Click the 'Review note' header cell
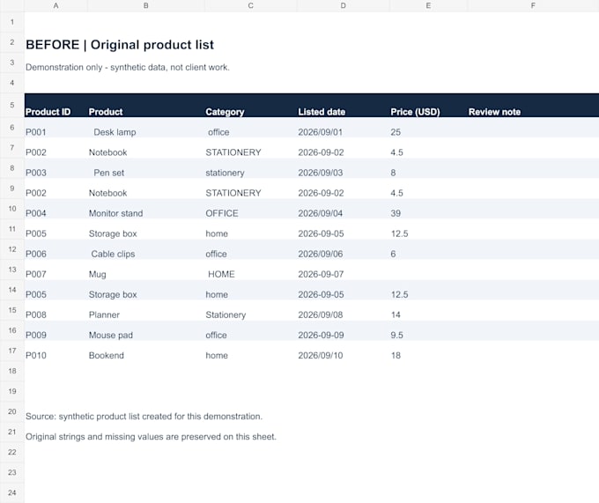This screenshot has width=599, height=503. [x=533, y=106]
